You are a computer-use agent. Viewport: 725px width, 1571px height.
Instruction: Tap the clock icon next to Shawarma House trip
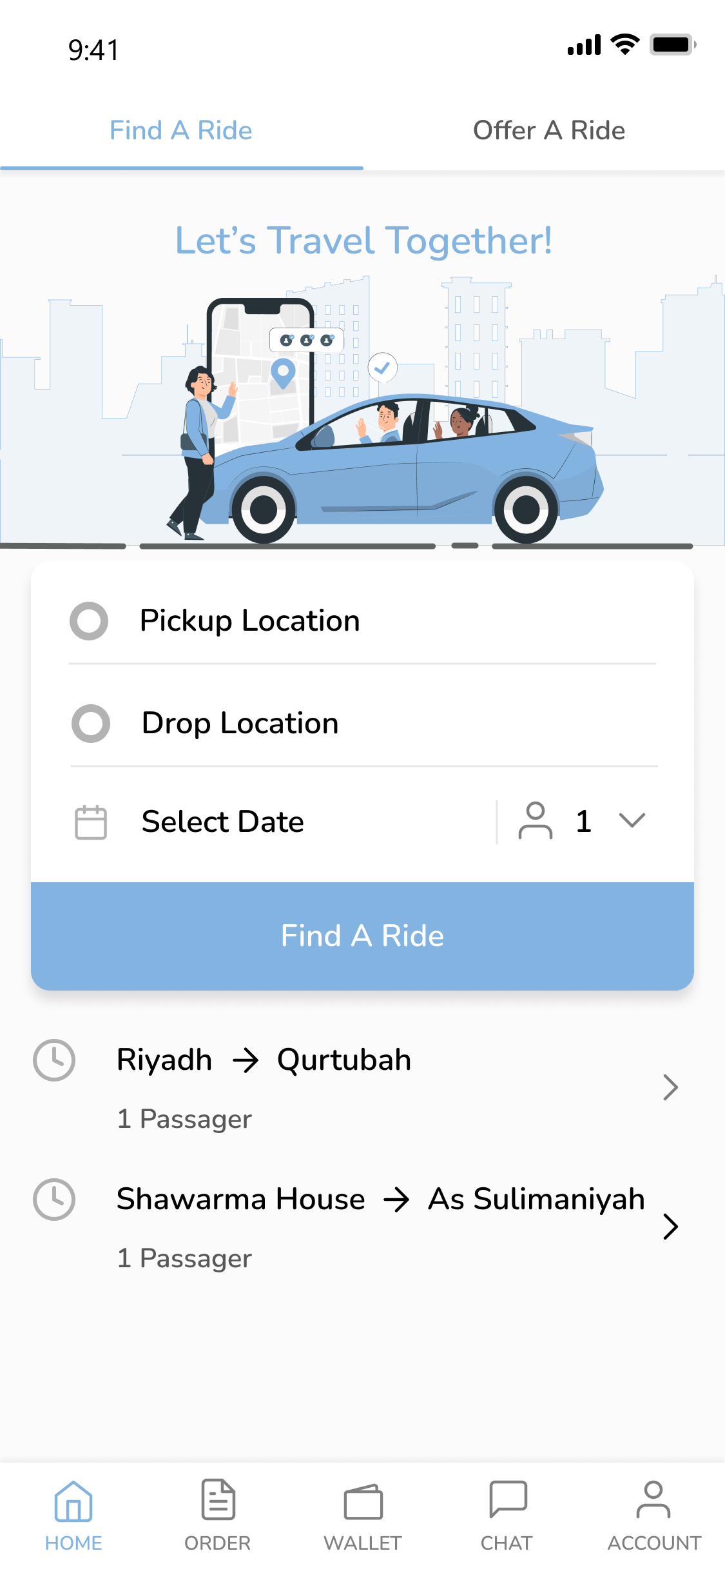[54, 1200]
